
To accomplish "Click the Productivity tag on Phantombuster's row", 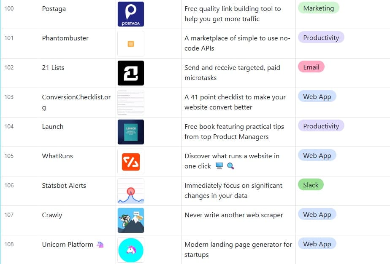I will (x=321, y=37).
